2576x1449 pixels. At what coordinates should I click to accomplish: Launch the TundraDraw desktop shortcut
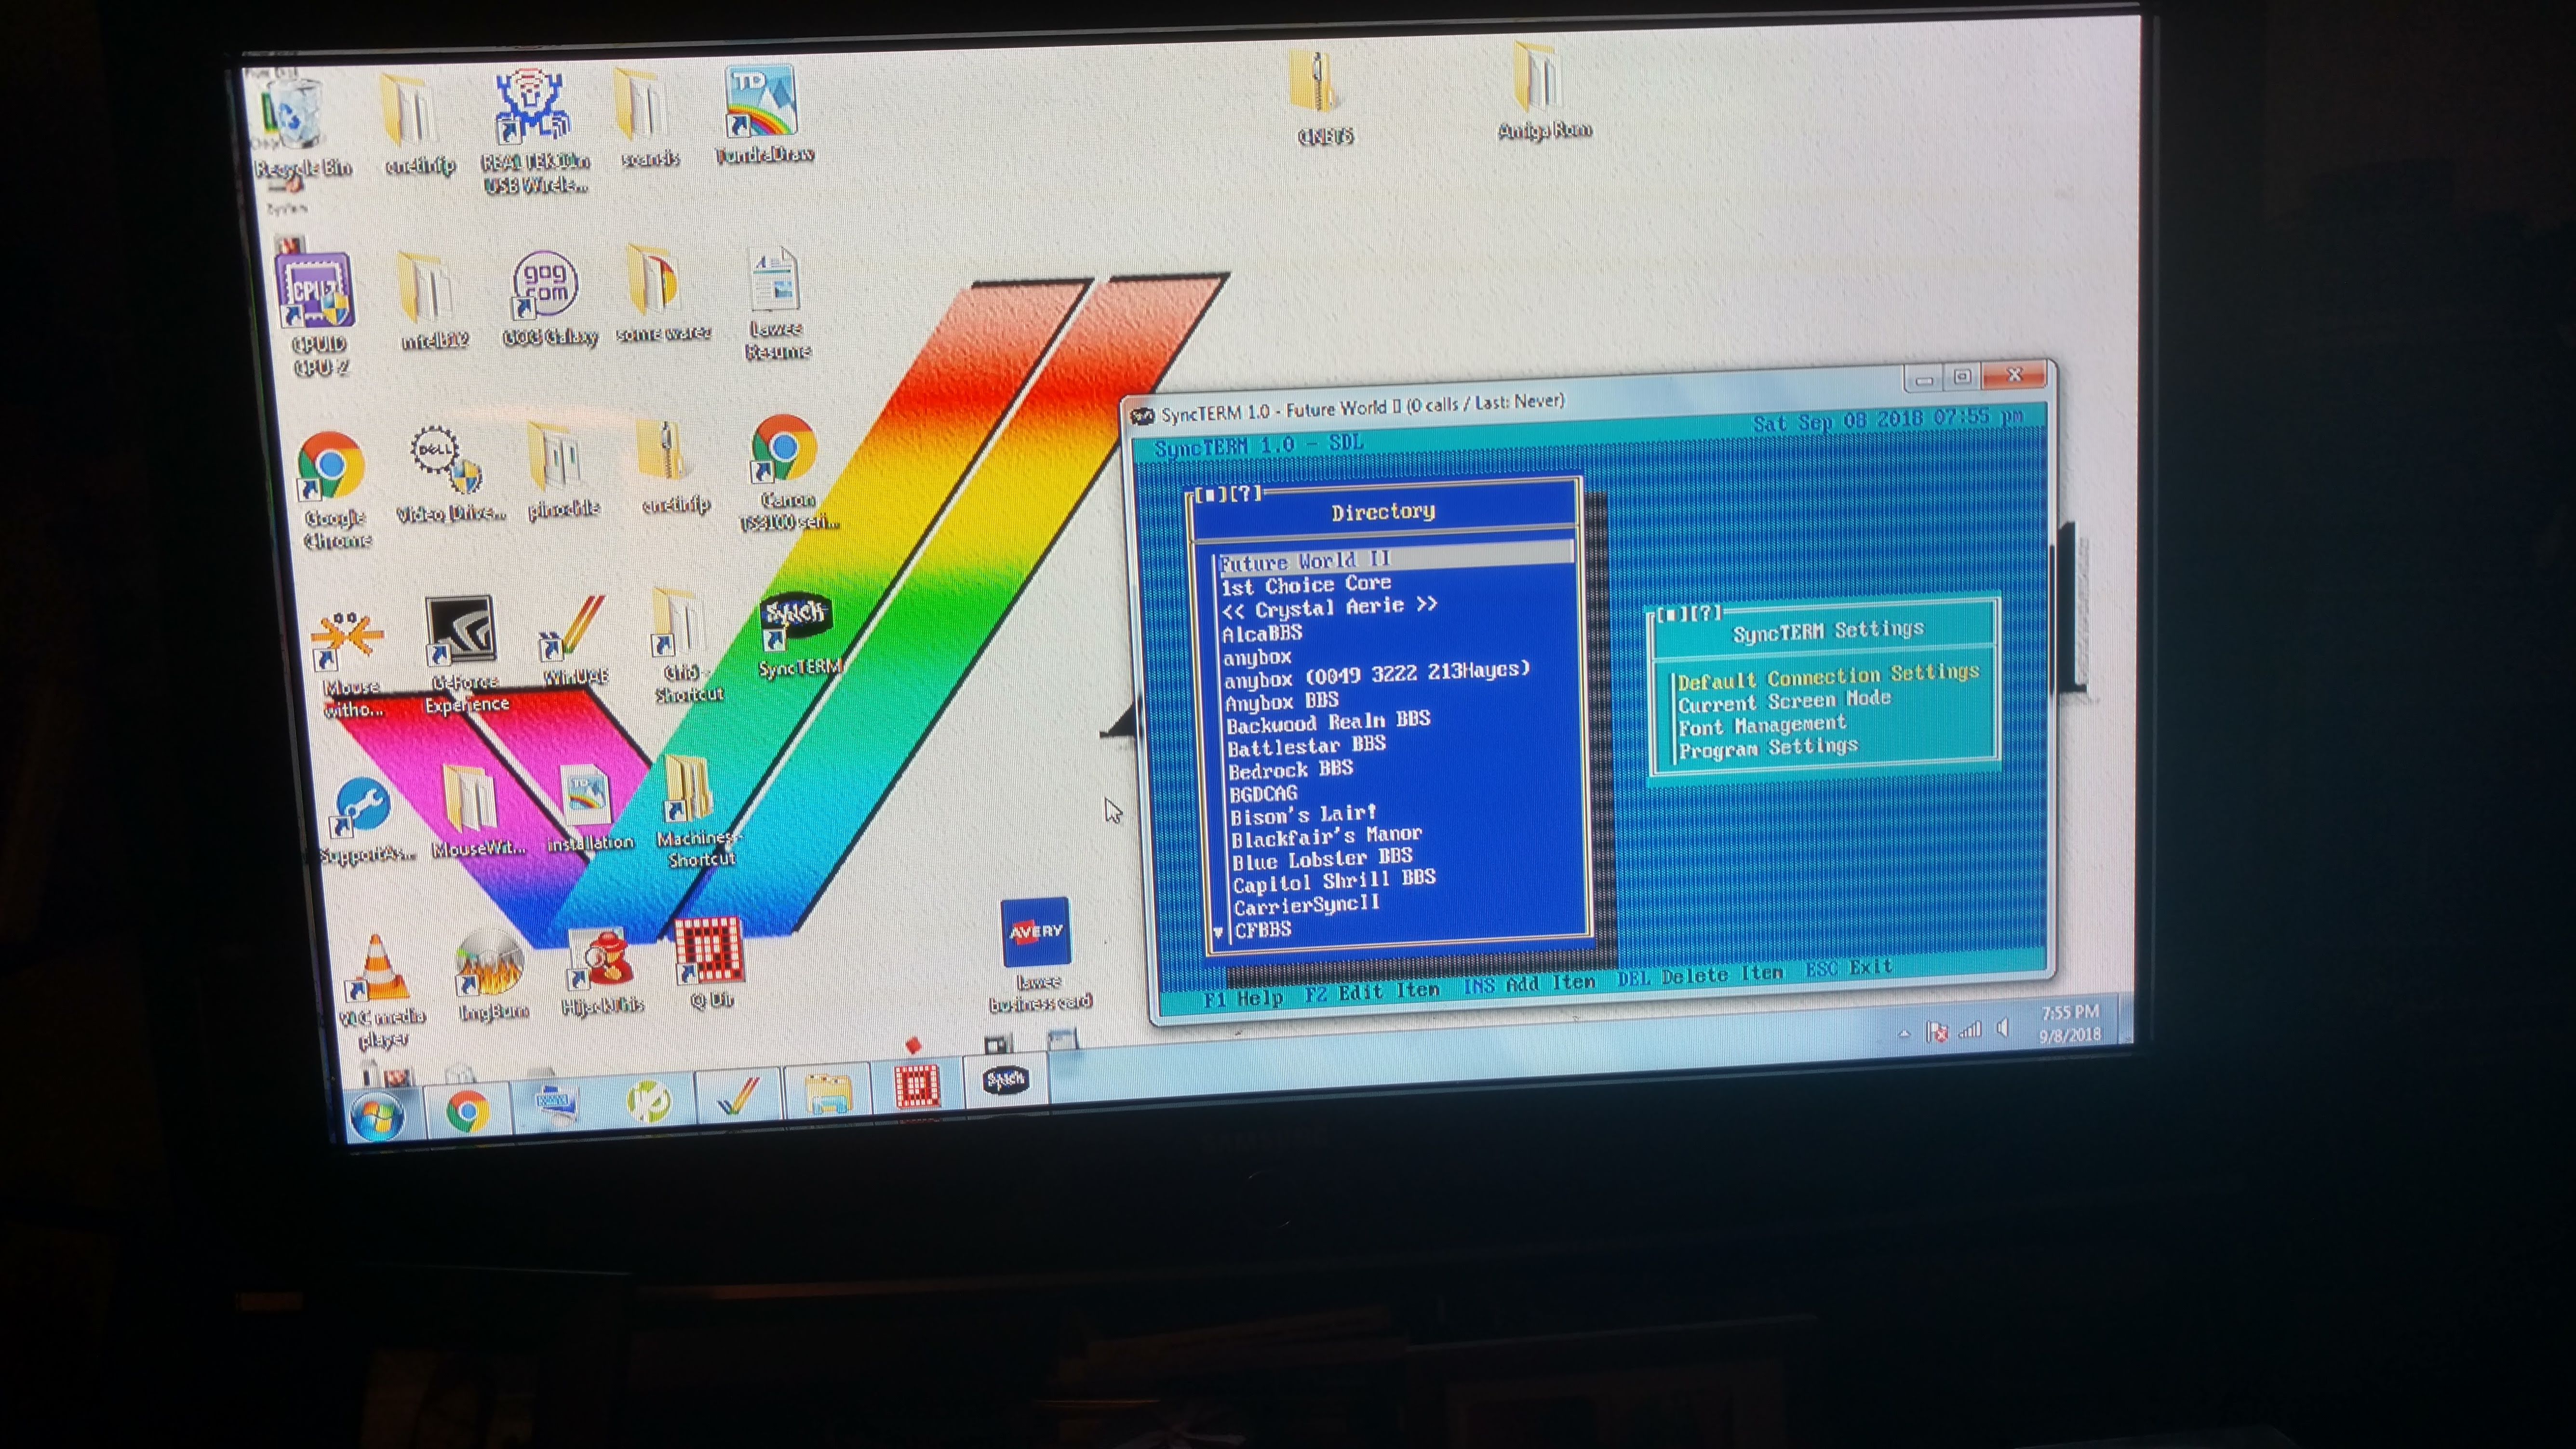(763, 114)
